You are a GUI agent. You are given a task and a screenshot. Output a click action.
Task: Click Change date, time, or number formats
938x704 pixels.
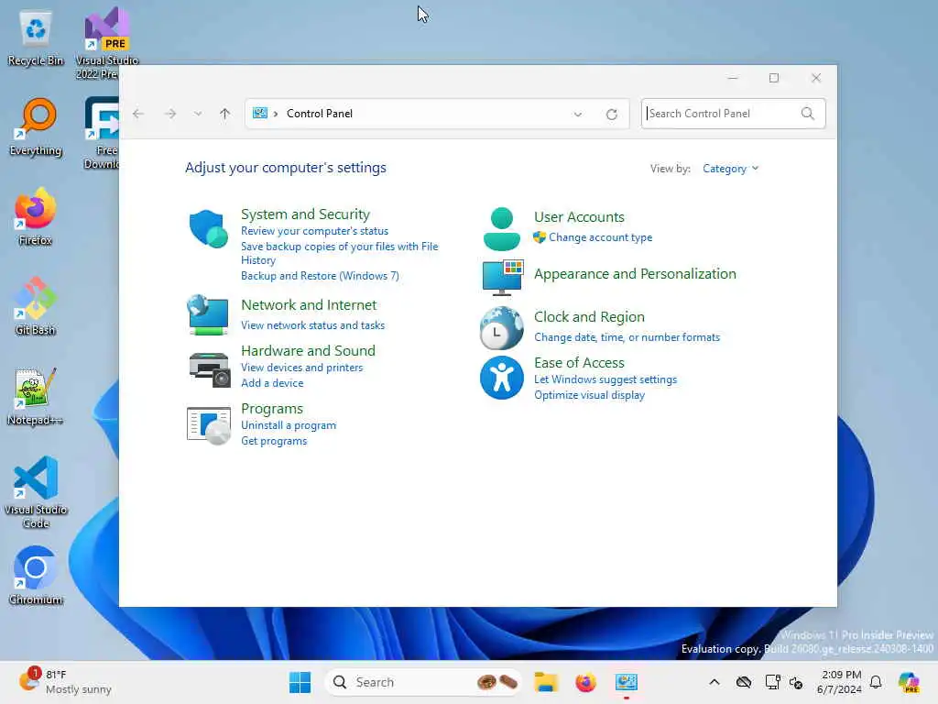[627, 337]
